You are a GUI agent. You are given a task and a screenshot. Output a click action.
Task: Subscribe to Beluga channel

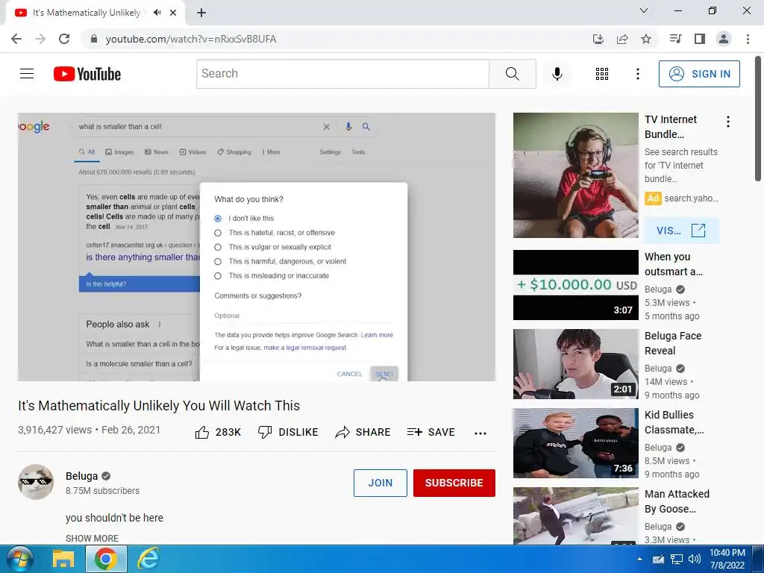click(454, 483)
